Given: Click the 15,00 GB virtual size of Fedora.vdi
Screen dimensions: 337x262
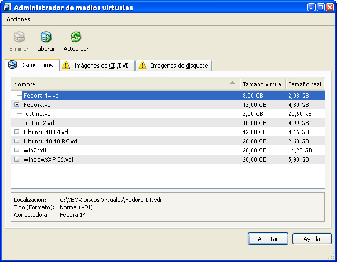Looking at the screenshot, I should click(x=254, y=105).
